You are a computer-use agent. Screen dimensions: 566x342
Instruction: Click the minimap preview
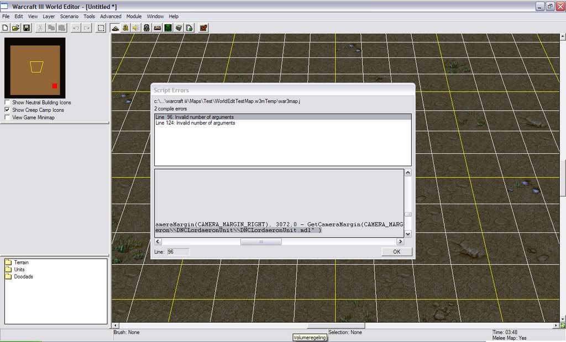[35, 68]
